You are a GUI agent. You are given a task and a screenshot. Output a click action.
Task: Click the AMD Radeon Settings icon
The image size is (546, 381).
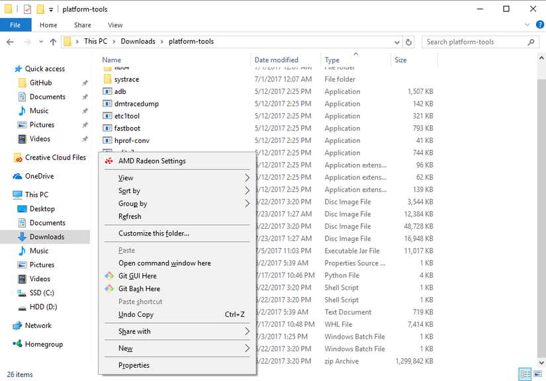tap(109, 161)
